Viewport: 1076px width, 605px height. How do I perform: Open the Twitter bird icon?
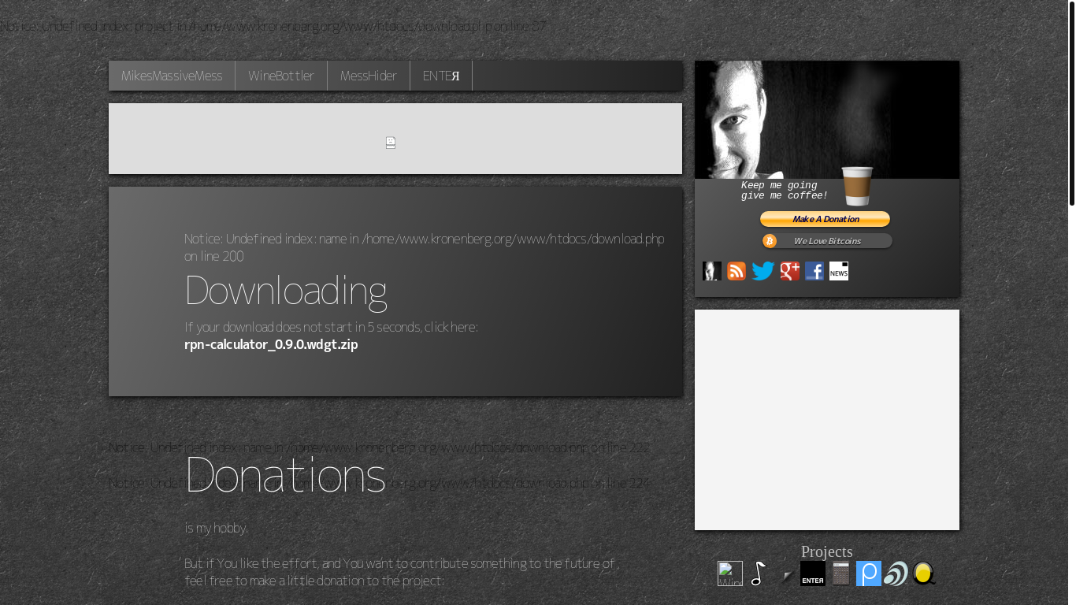[x=762, y=271]
